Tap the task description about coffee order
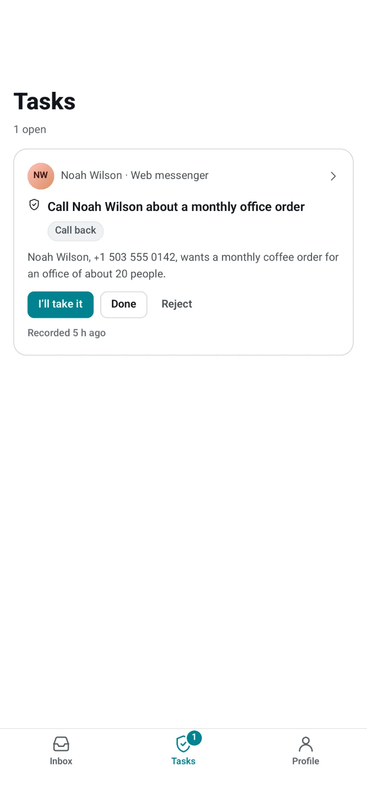Viewport: 367px width, 795px height. pos(183,266)
